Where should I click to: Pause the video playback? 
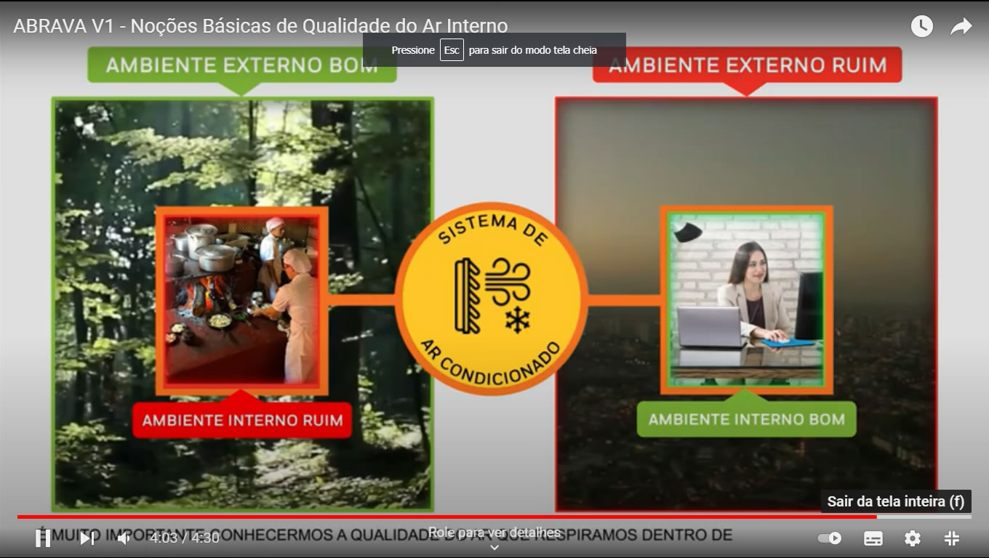click(x=43, y=538)
